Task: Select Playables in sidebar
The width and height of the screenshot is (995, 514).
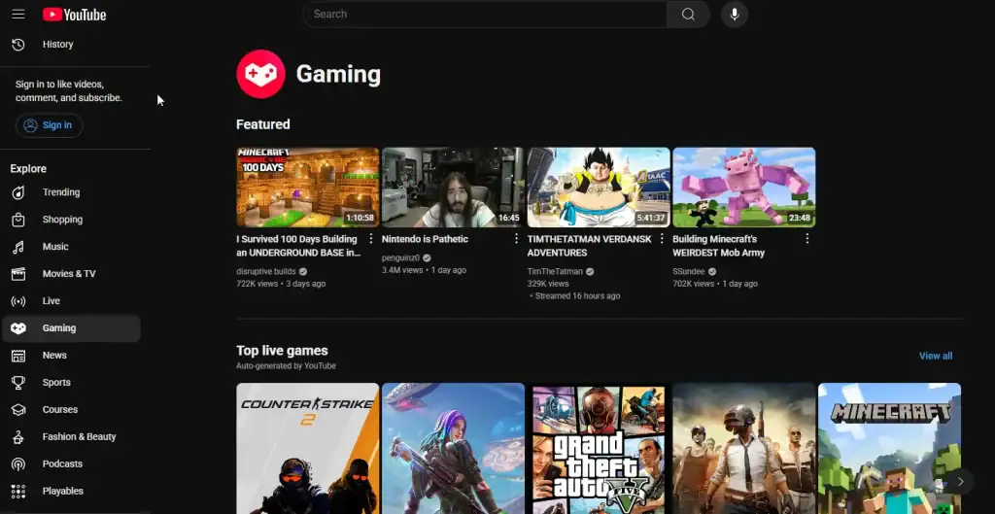Action: coord(71,491)
